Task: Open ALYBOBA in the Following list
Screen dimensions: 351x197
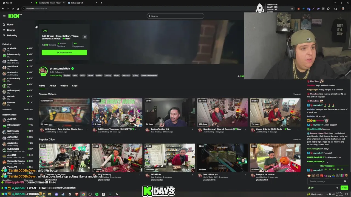Action: (x=18, y=49)
